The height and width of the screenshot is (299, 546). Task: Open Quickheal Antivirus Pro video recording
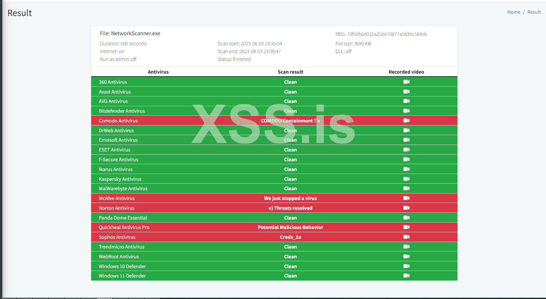click(406, 227)
